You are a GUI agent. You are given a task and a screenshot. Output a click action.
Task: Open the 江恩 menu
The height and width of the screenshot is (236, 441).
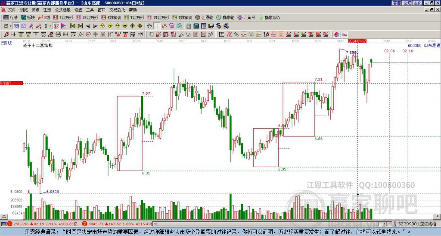pyautogui.click(x=47, y=10)
